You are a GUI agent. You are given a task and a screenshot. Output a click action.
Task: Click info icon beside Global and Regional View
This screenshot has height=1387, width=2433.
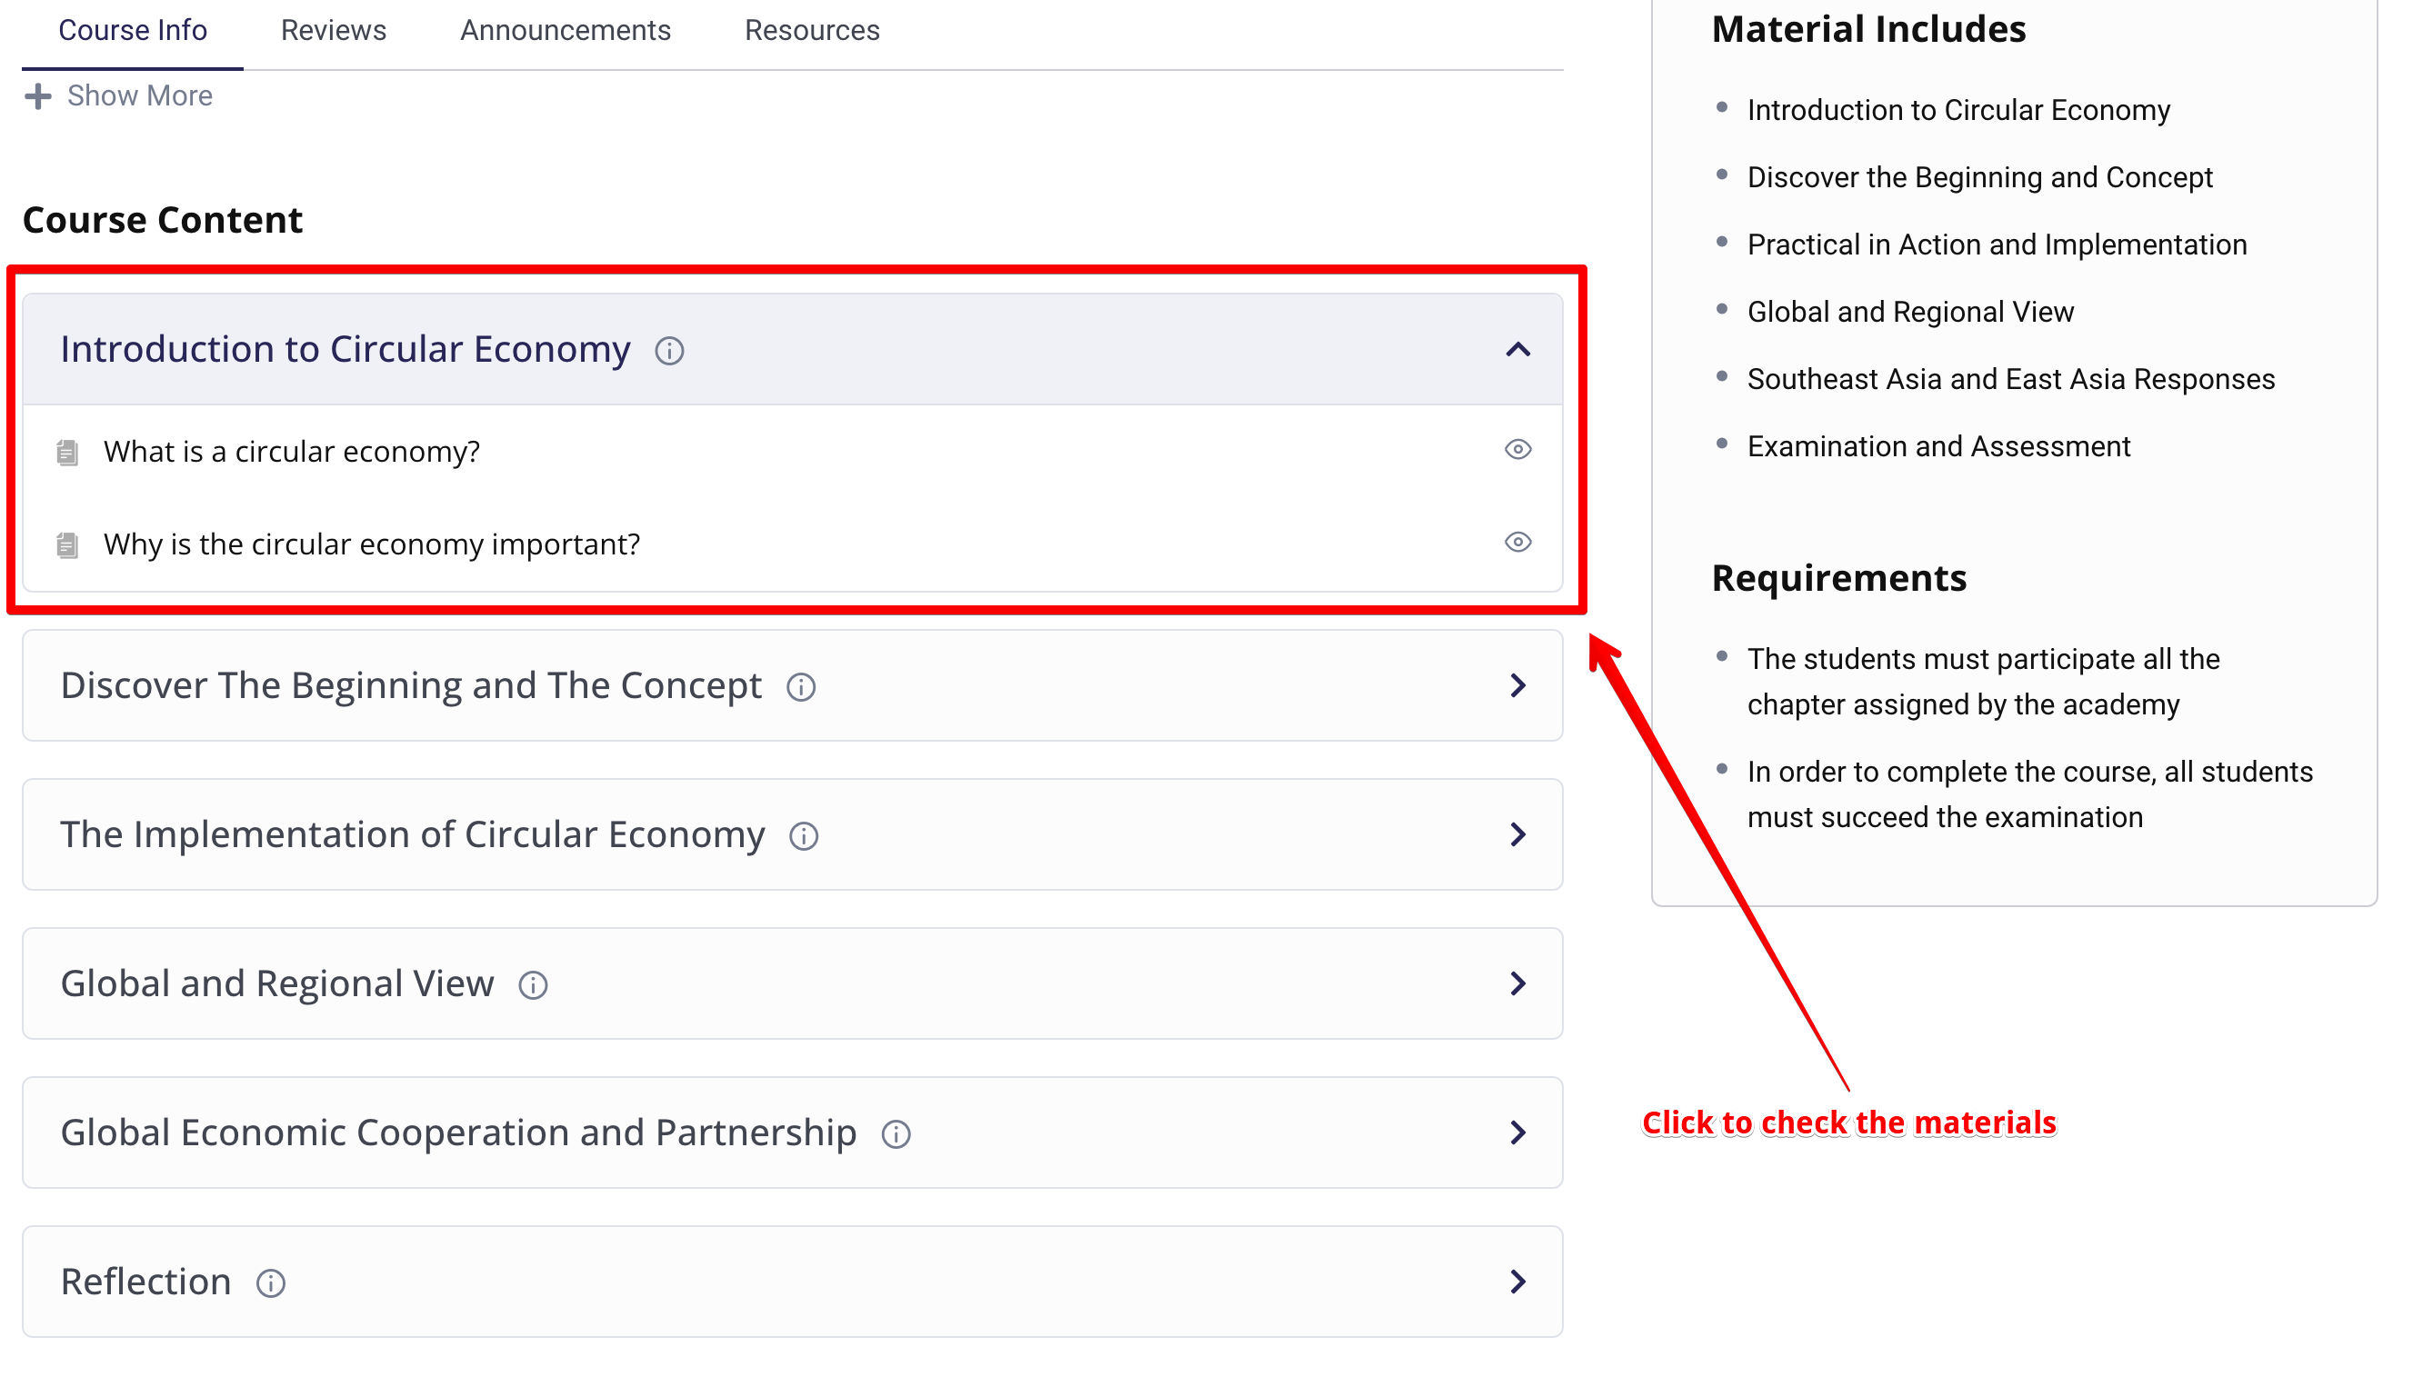coord(534,985)
